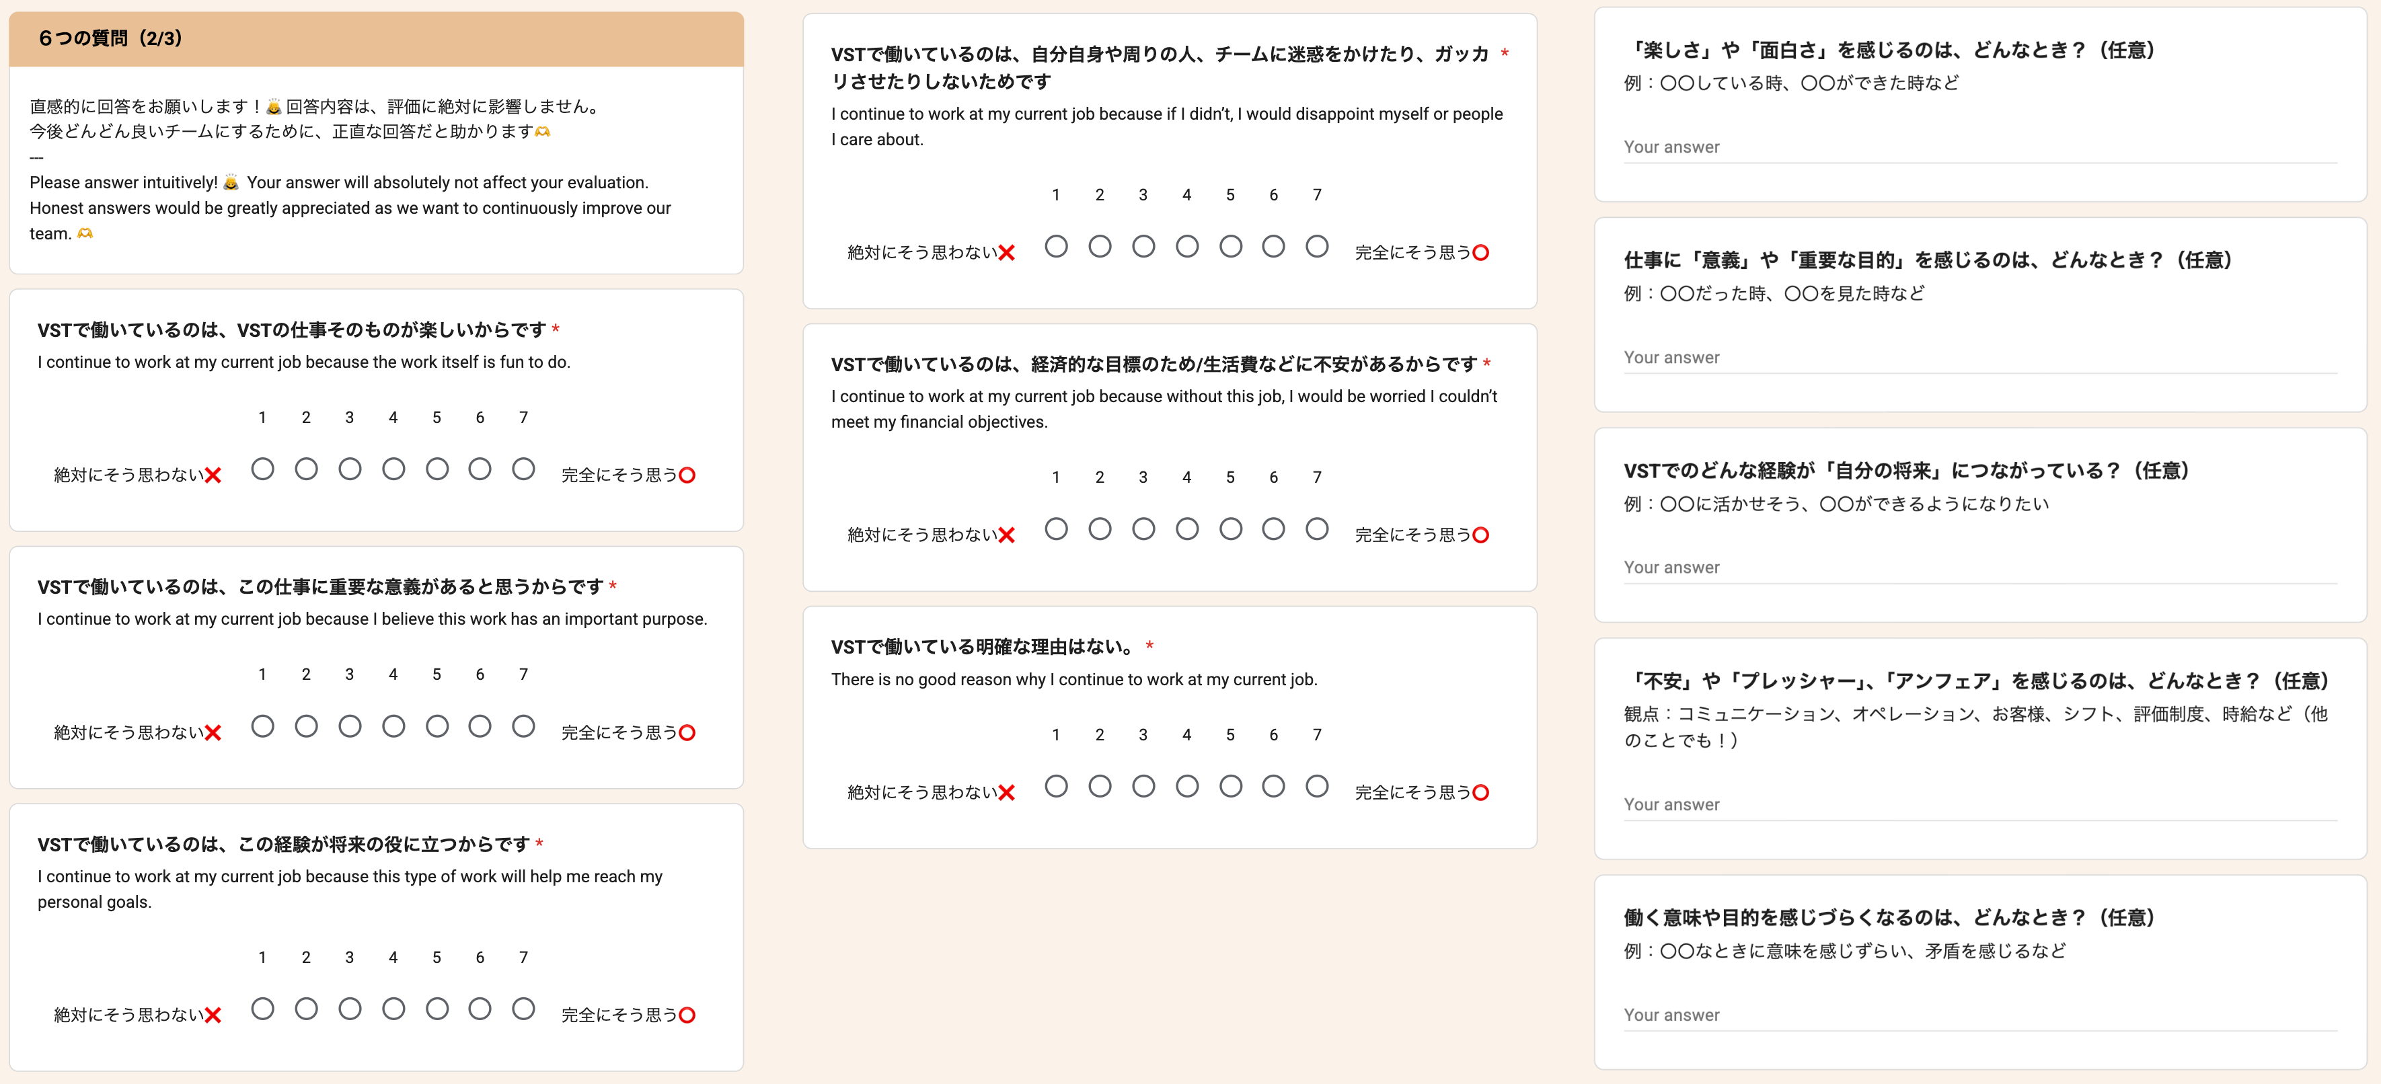2381x1084 pixels.
Task: Select rating 6 for 'financial objectives' question
Action: point(1274,529)
